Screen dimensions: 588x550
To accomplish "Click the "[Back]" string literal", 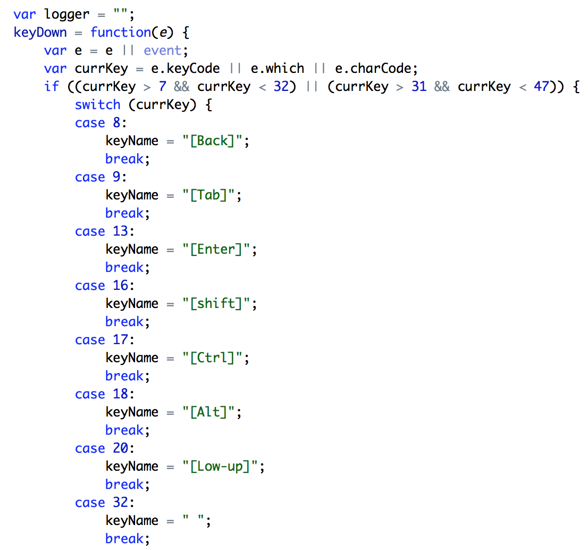I will pyautogui.click(x=212, y=140).
